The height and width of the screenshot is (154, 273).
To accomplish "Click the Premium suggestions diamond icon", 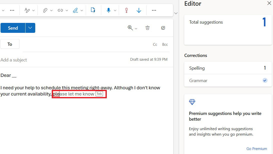I will 192,102.
